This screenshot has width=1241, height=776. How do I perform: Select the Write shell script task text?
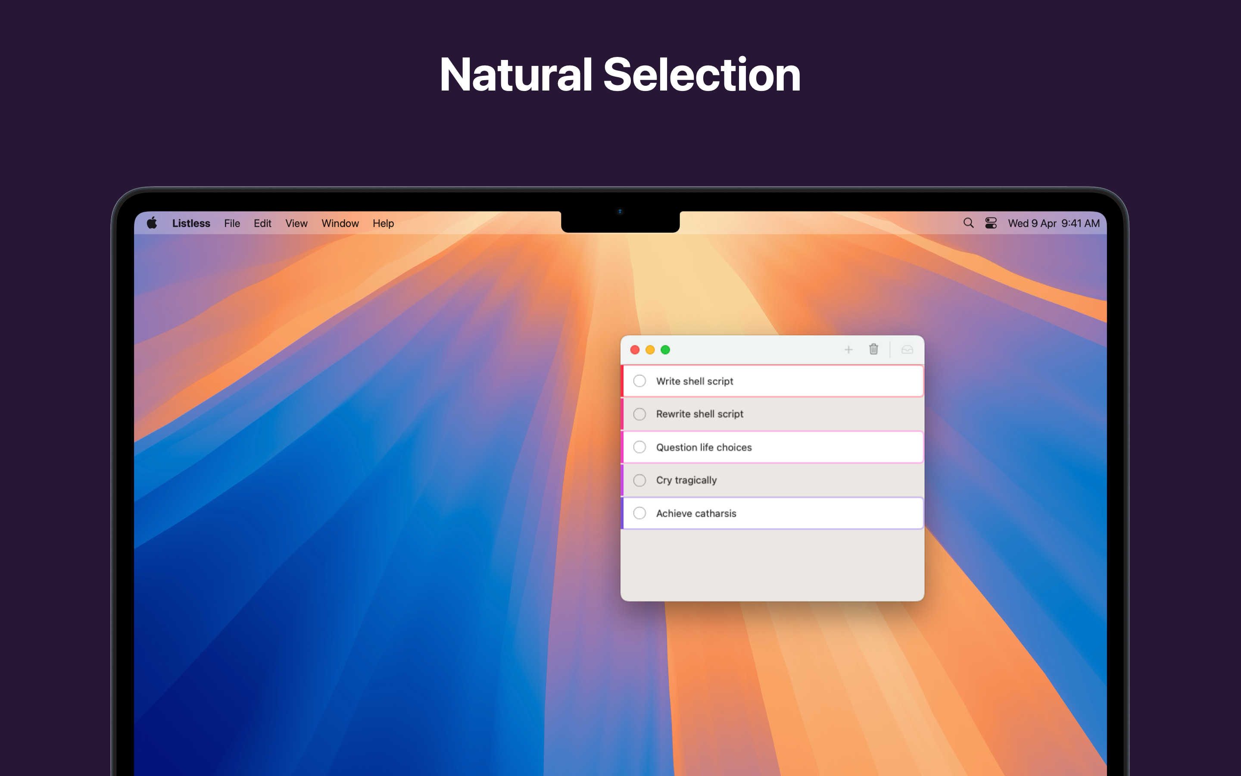click(694, 382)
